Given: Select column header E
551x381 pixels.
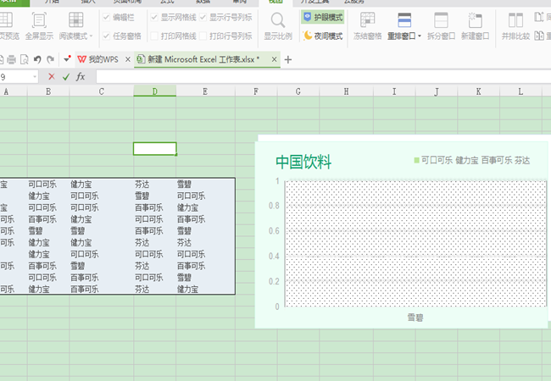Looking at the screenshot, I should (205, 91).
